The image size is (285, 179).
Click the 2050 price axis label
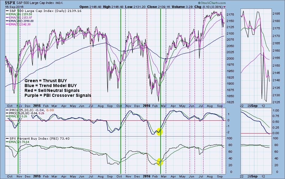tap(230, 46)
